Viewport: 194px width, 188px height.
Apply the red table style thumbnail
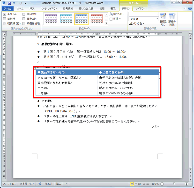click(x=97, y=19)
